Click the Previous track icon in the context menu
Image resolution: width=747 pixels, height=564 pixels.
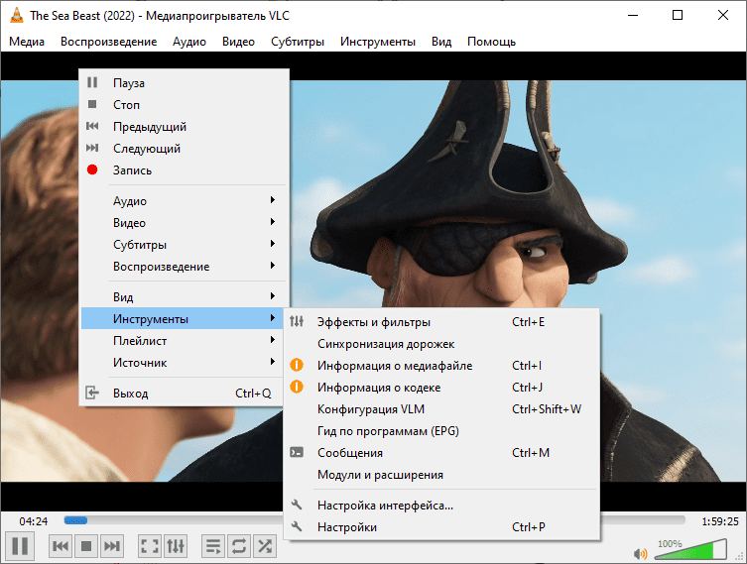tap(92, 126)
